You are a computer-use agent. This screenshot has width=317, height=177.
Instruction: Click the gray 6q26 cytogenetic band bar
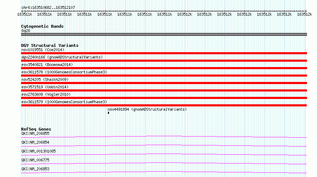[164, 34]
